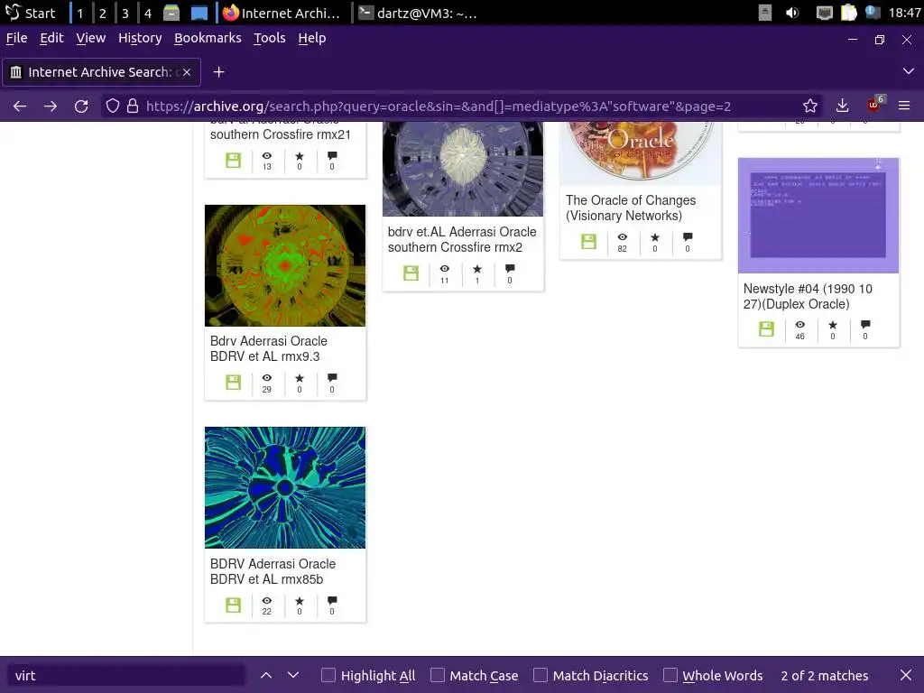The height and width of the screenshot is (693, 924).
Task: Open Newstyle #04 (Duplex Oracle) title link
Action: coord(808,296)
